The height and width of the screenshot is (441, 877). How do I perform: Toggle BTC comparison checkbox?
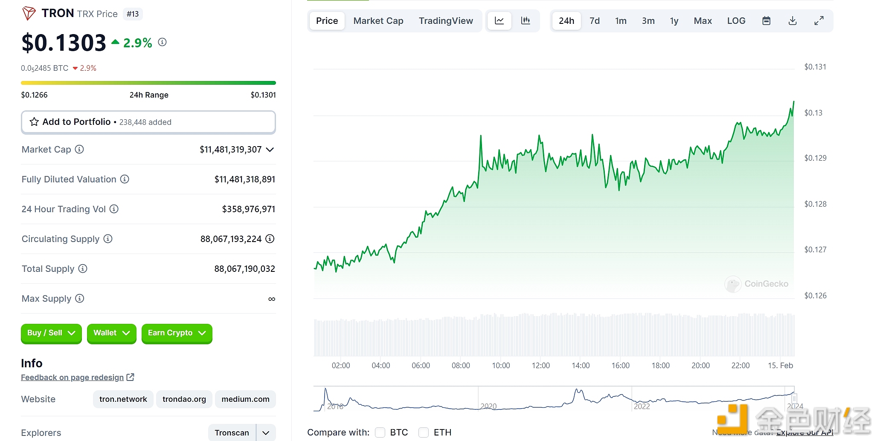point(380,432)
